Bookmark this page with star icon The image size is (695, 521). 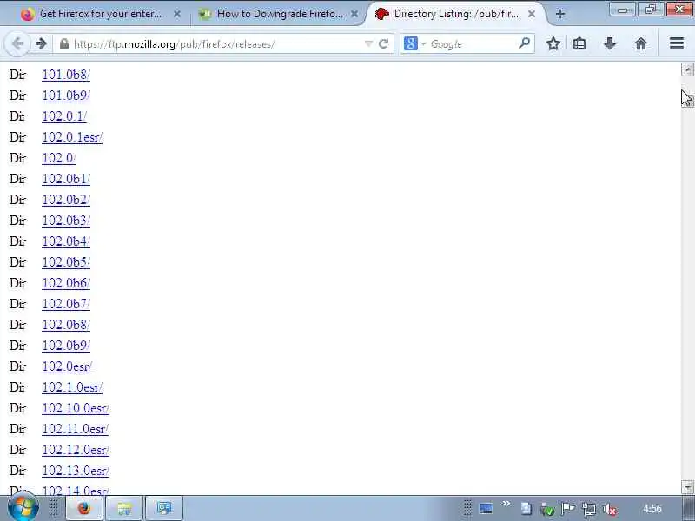coord(553,43)
